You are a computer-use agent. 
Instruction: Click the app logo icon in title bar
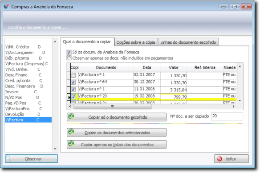pyautogui.click(x=6, y=7)
